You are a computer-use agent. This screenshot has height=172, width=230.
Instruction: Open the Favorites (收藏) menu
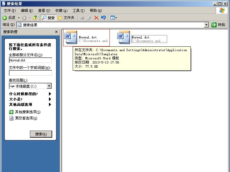click(x=61, y=11)
